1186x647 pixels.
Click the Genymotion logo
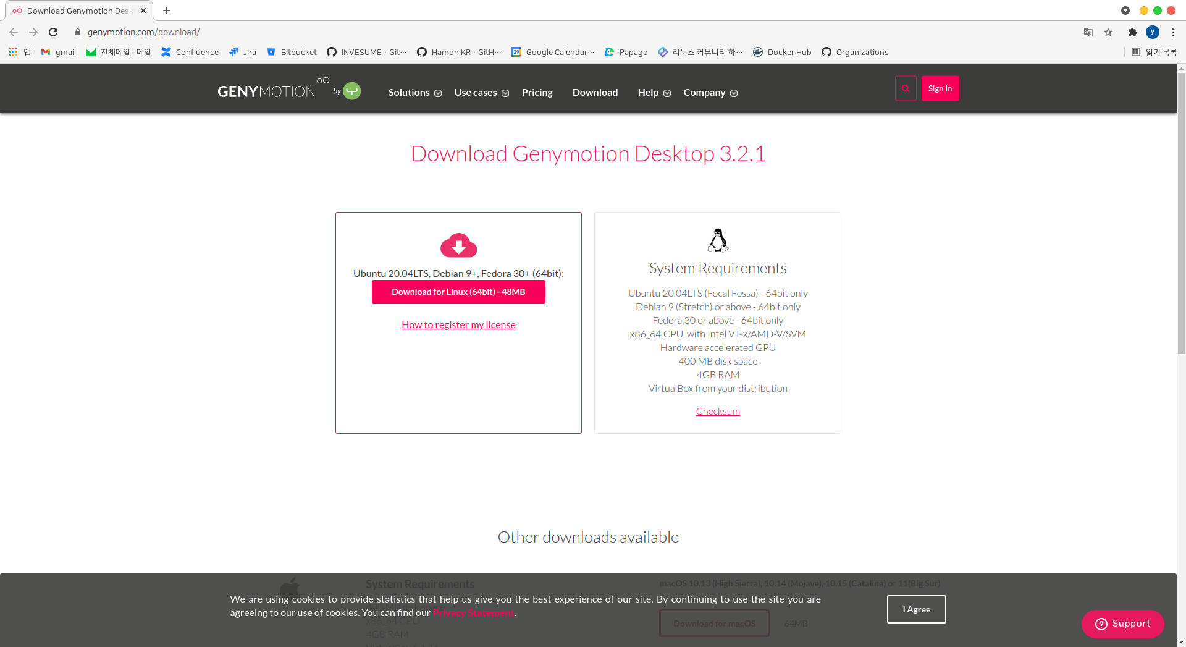266,91
